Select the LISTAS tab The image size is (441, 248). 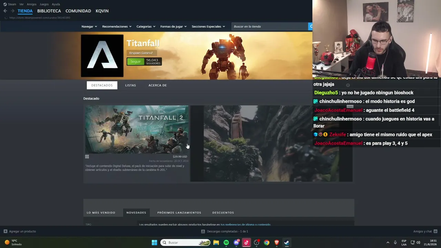coord(131,85)
